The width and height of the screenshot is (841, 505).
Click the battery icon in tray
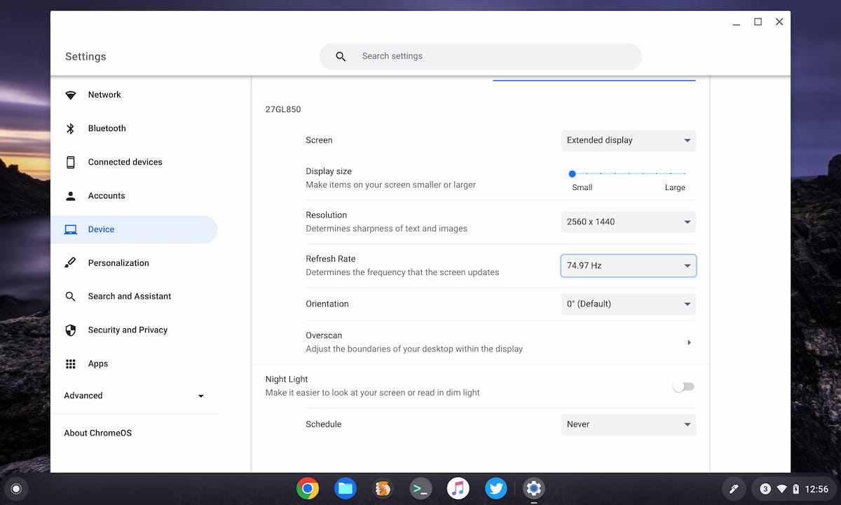[796, 489]
